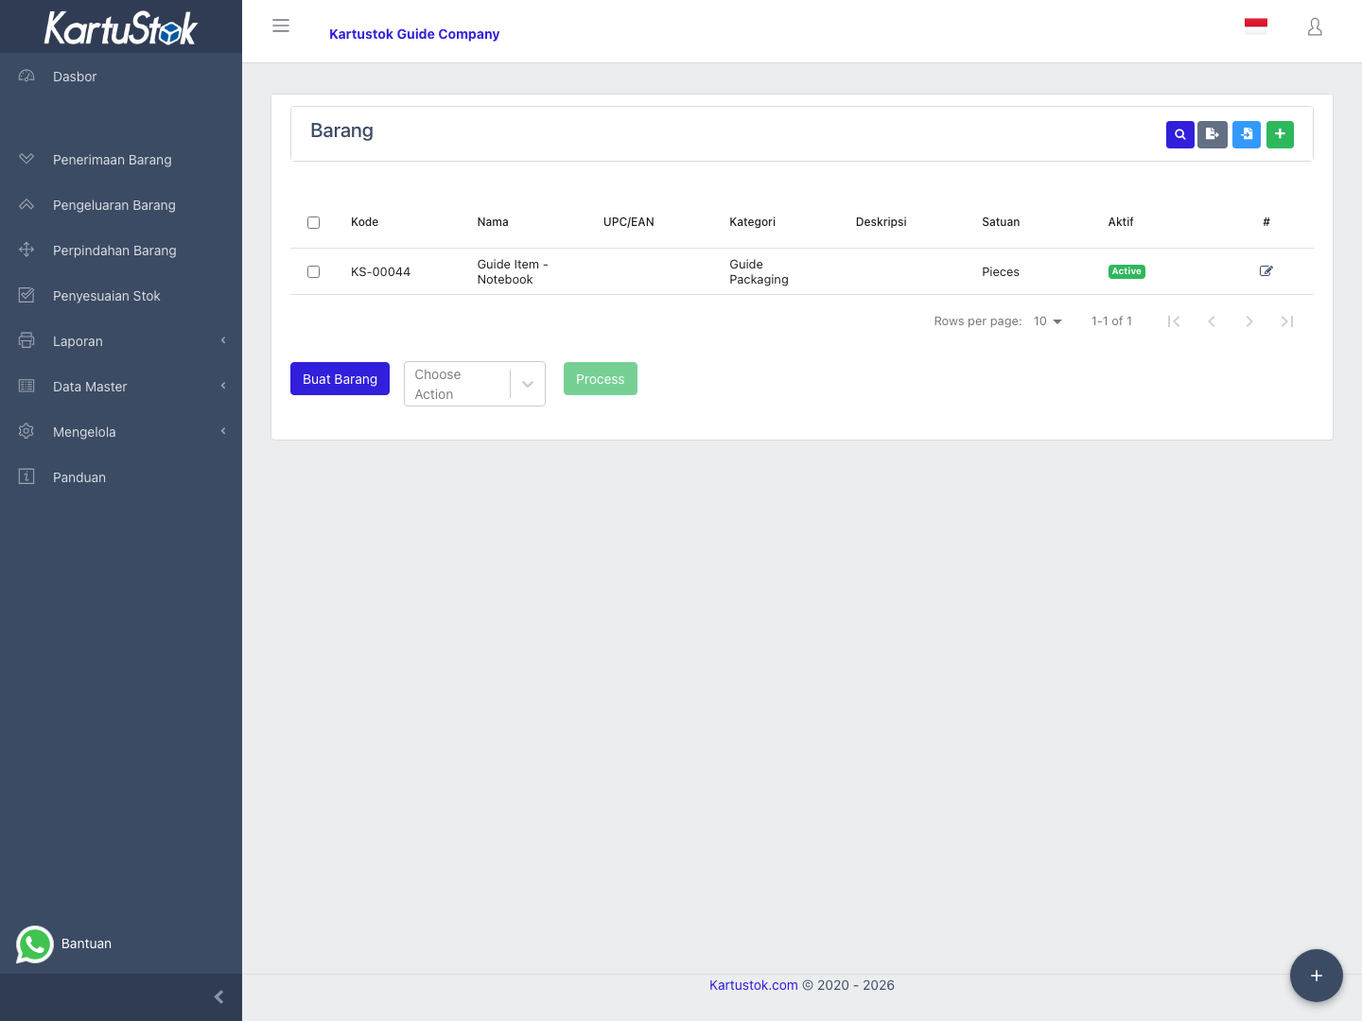Click the Penyesuaian Stok checklist icon
The image size is (1362, 1021).
tap(26, 295)
